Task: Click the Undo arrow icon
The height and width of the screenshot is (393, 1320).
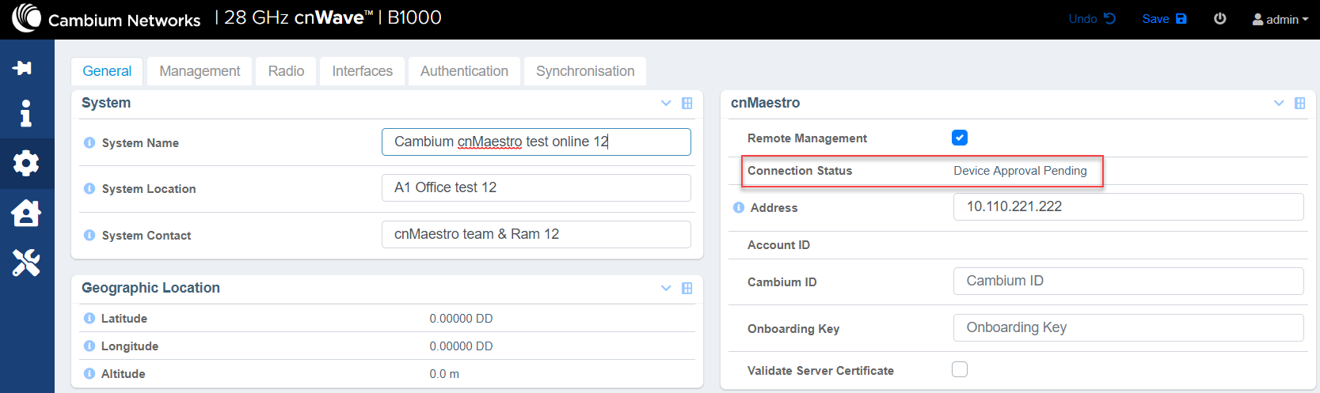Action: tap(1109, 19)
